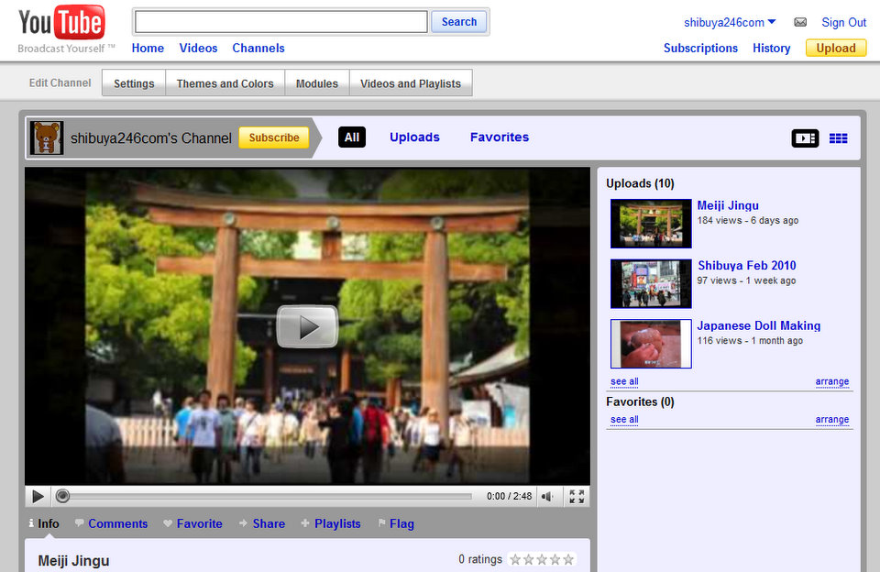Click the Edit Channel label
880x572 pixels.
[60, 83]
